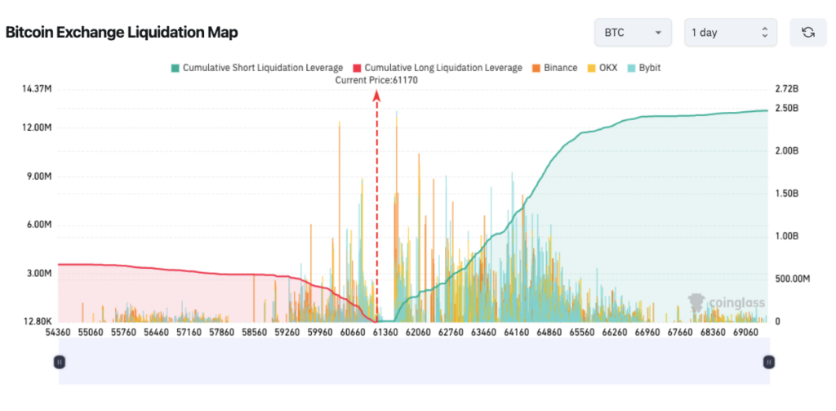The image size is (836, 411).
Task: Open the 1 day timeframe selector
Action: (x=729, y=33)
